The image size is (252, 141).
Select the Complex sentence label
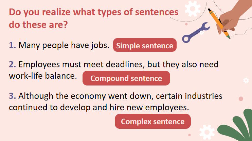coord(152,122)
